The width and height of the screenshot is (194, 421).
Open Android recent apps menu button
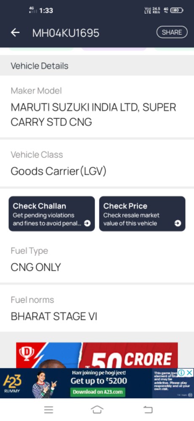click(x=48, y=410)
